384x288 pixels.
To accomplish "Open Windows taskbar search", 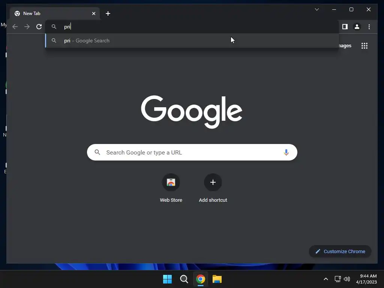I will click(184, 279).
